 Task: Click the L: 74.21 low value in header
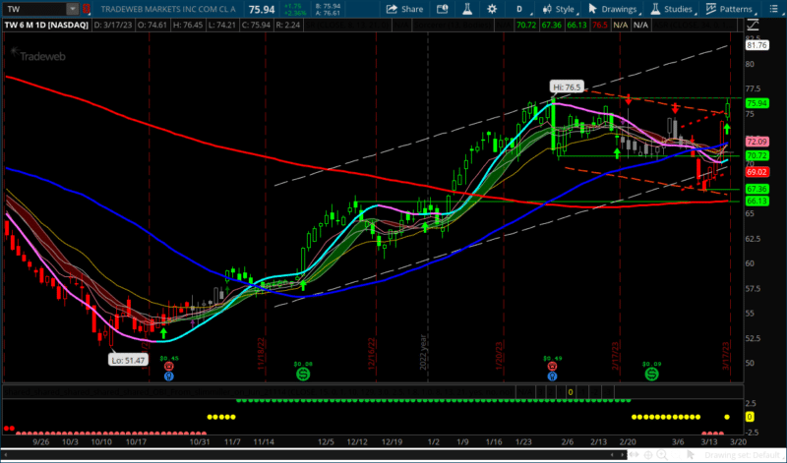tap(220, 25)
